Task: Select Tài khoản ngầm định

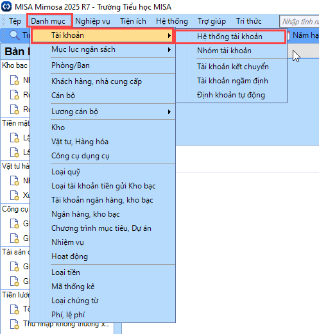Action: 230,81
